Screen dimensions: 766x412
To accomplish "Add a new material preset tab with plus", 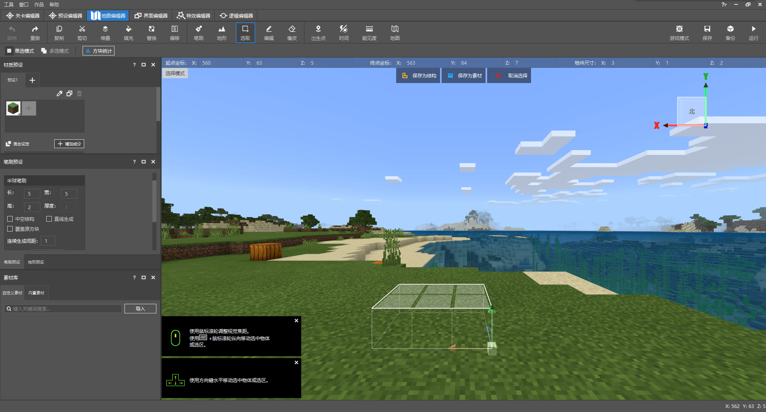I will (32, 80).
